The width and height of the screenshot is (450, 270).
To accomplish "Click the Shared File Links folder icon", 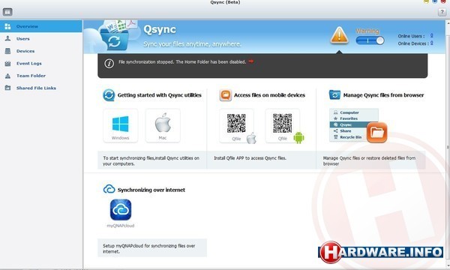I will coord(7,88).
